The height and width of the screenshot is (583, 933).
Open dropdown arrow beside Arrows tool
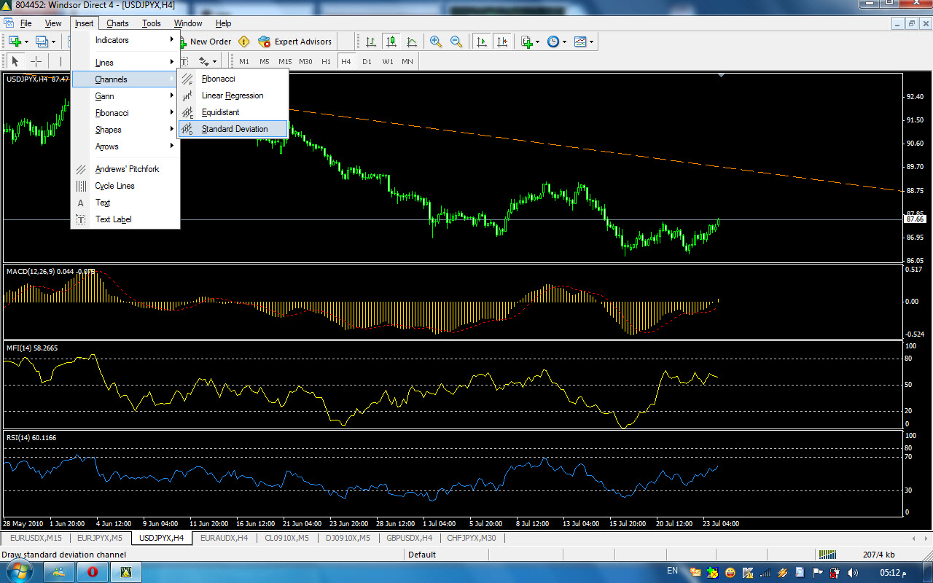coord(215,61)
